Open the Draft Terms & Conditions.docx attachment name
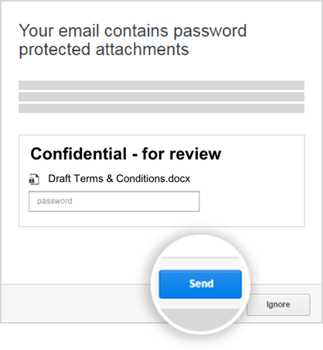This screenshot has height=350, width=323. pos(119,179)
